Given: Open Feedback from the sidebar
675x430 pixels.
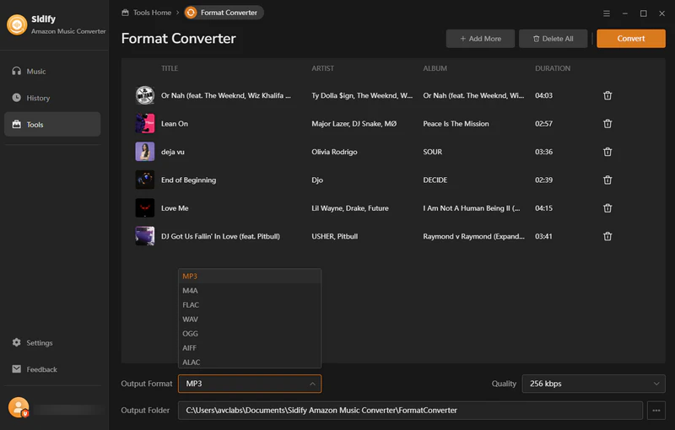Looking at the screenshot, I should pos(52,369).
